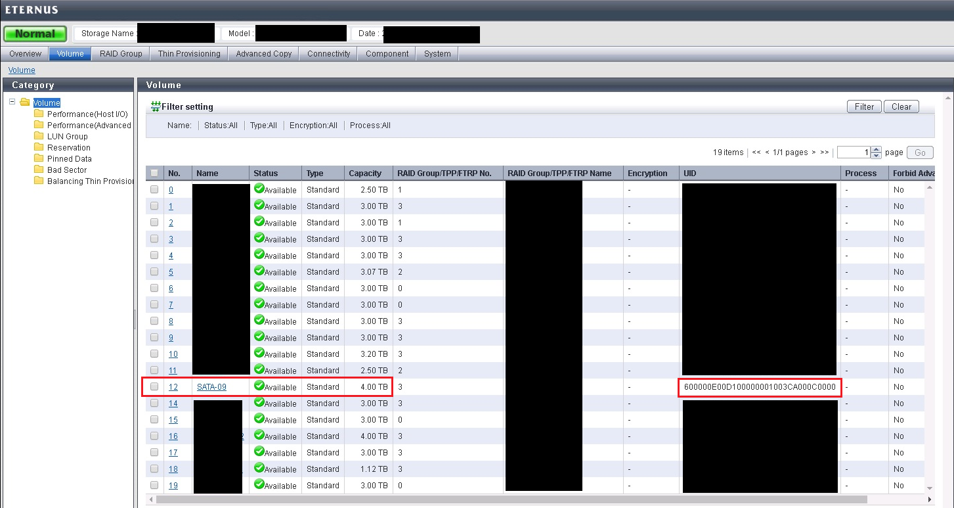Viewport: 954px width, 508px height.
Task: Check the select-all checkbox in the table header
Action: (154, 173)
